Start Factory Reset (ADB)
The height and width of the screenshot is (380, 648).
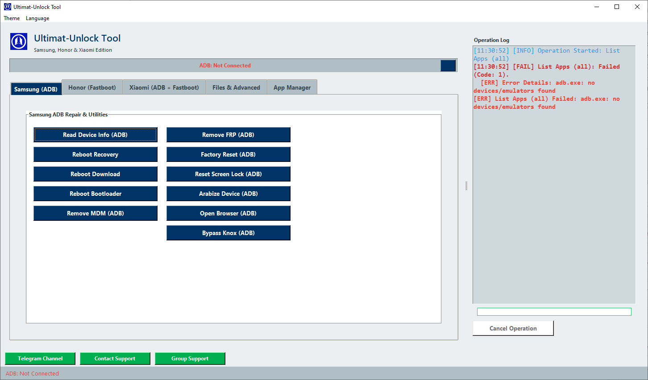coord(228,154)
